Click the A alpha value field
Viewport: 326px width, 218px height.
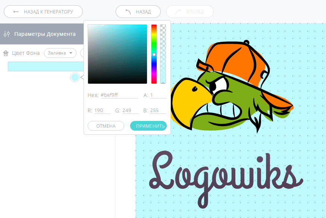click(158, 95)
